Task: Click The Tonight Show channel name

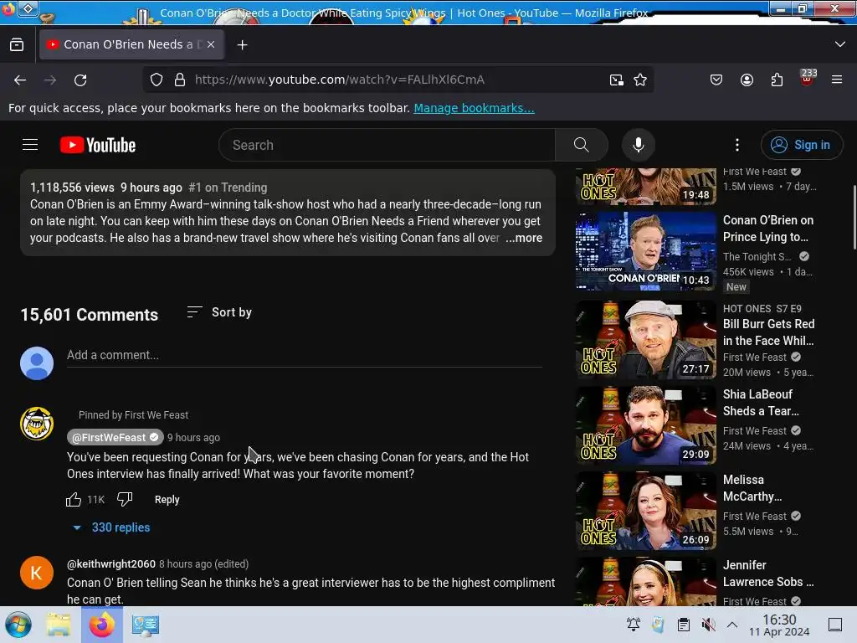Action: pos(757,256)
